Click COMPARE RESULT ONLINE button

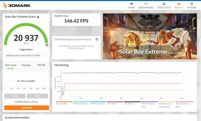[26, 102]
